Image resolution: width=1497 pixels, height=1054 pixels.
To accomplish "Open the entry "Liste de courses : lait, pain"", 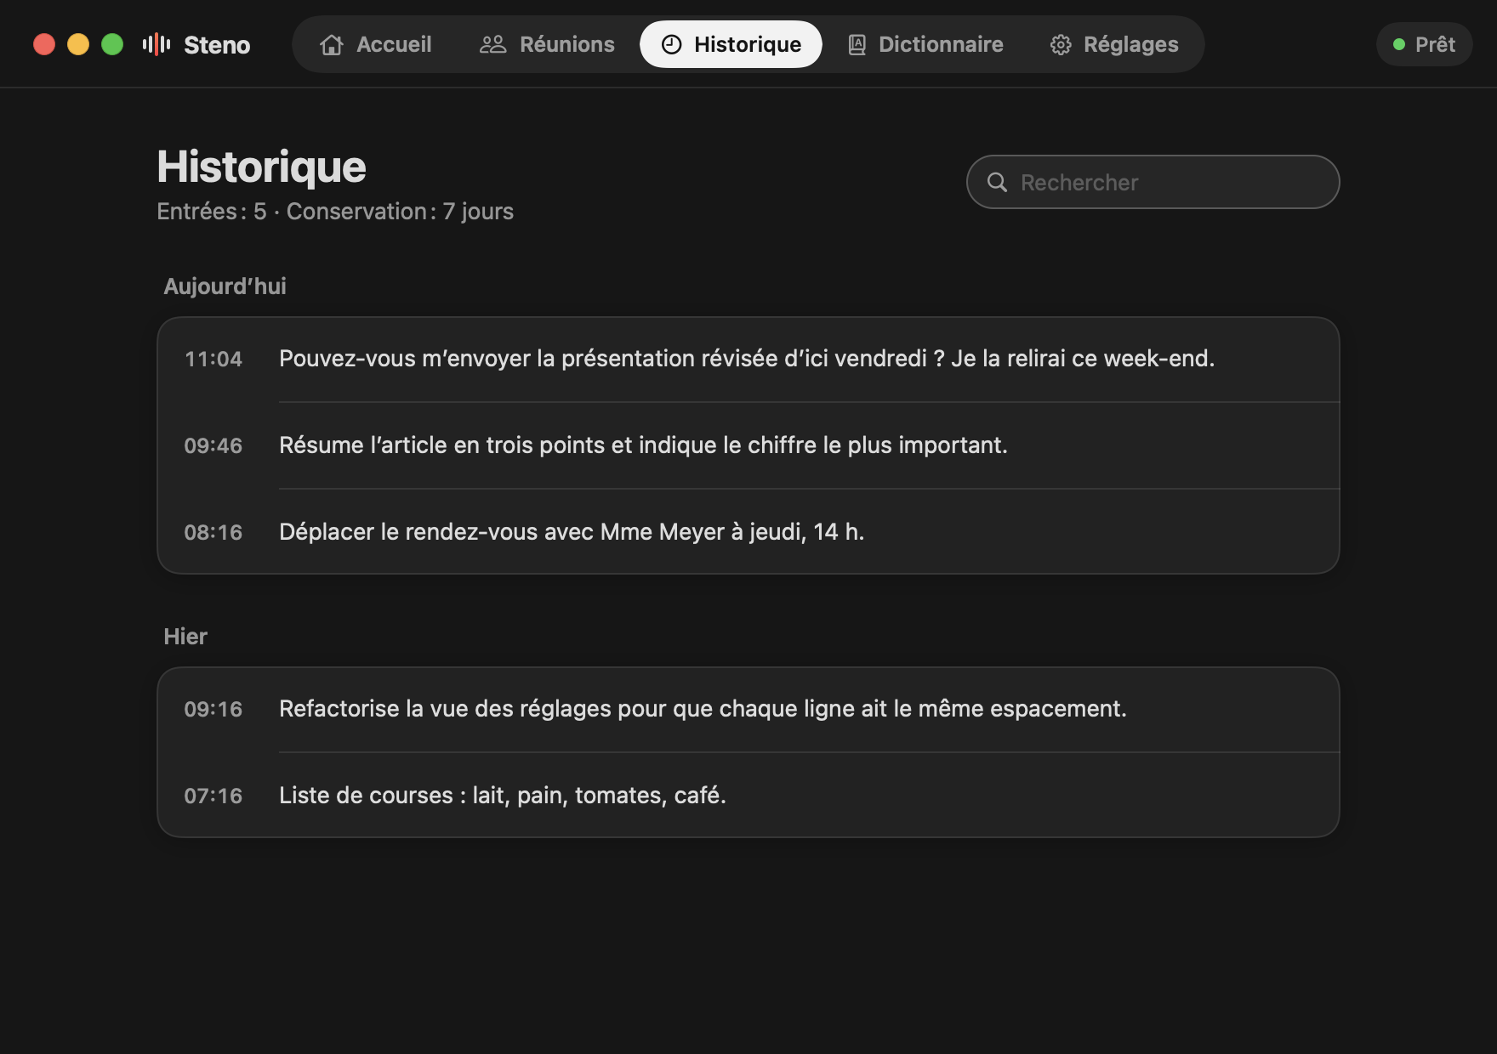I will point(748,796).
